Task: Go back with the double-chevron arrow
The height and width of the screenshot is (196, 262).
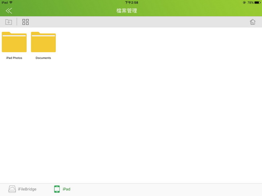Action: [9, 11]
